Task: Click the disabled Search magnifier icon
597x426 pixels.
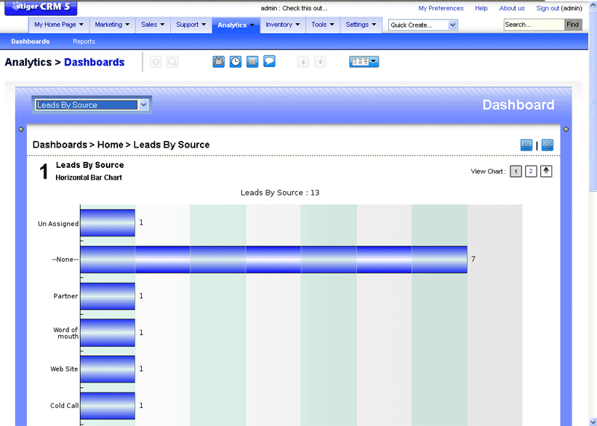Action: click(172, 62)
